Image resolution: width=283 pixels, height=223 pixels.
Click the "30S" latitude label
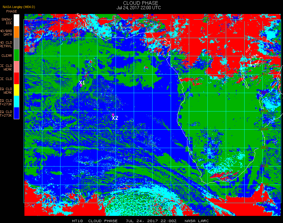[265, 166]
